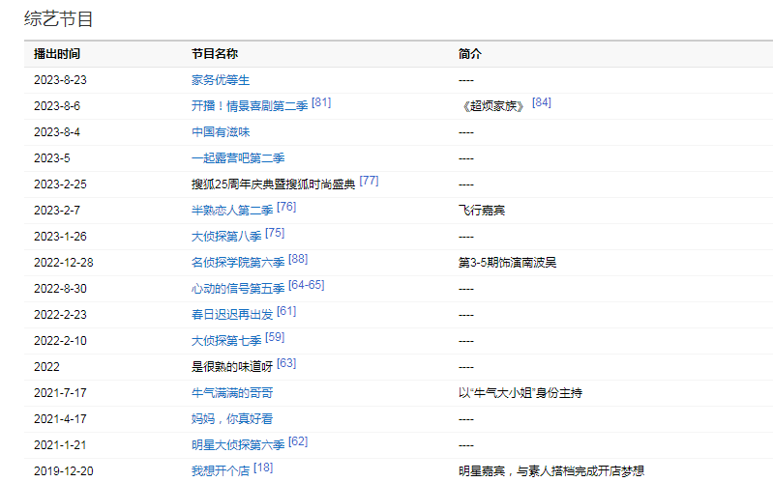
Task: Click the 心动的信号第五季 link
Action: 238,289
